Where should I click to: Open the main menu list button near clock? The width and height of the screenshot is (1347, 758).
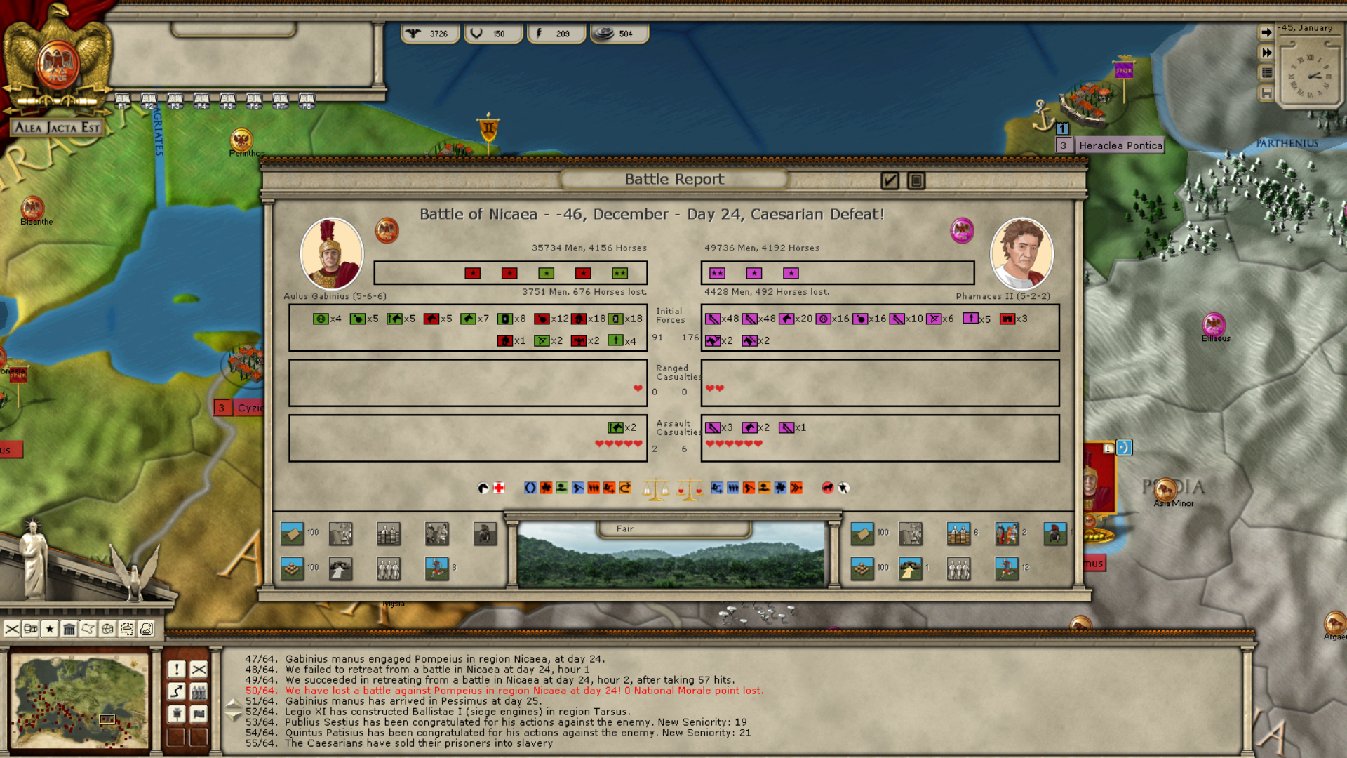coord(1266,72)
